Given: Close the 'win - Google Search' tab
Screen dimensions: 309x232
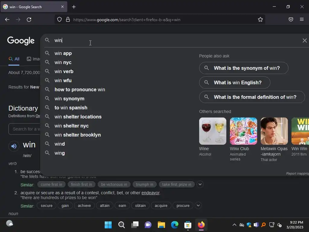Looking at the screenshot, I should [x=62, y=7].
